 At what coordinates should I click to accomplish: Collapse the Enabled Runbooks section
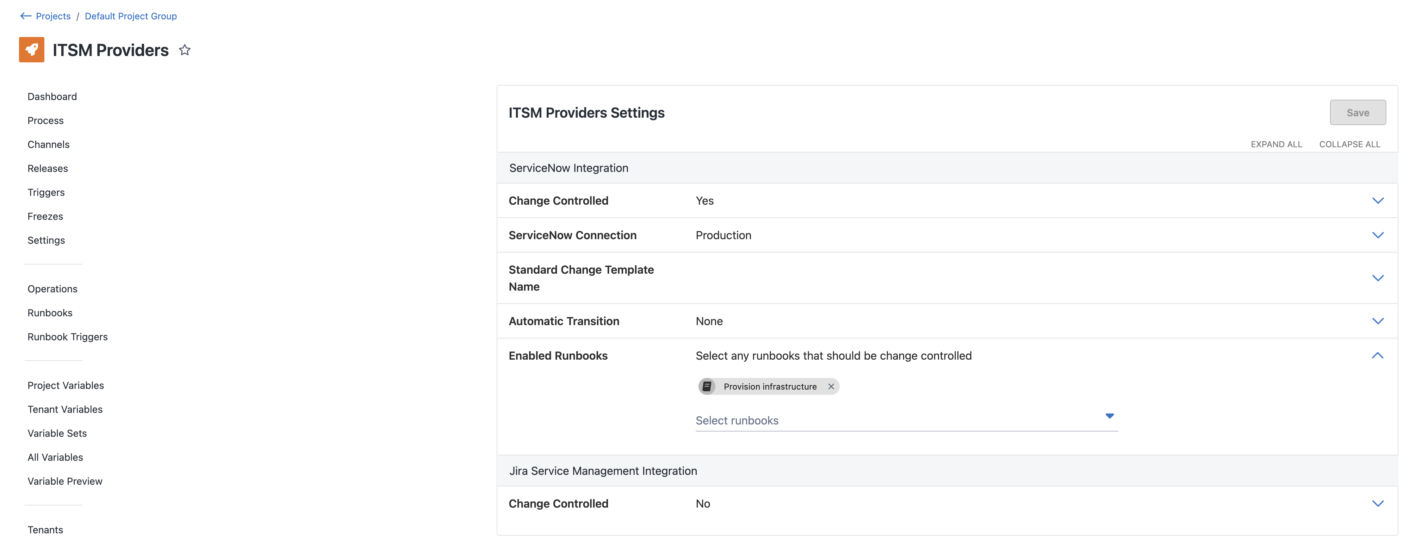(1377, 355)
